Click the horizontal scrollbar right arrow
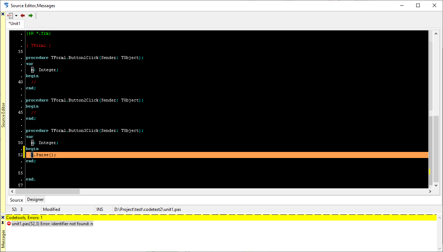The height and width of the screenshot is (252, 443). coord(430,191)
